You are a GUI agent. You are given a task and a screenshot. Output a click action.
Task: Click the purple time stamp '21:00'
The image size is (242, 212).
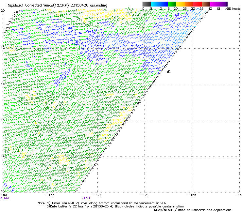(5, 198)
